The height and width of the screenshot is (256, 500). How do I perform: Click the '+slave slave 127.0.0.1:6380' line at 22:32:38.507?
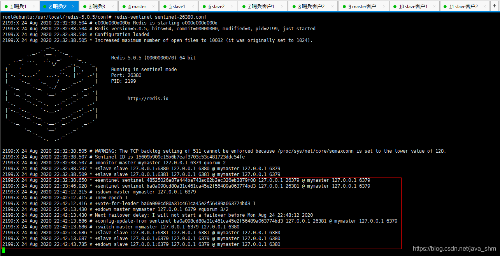coord(141,169)
